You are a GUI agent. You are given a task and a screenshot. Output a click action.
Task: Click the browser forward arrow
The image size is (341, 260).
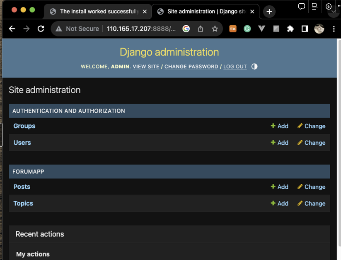click(x=27, y=29)
